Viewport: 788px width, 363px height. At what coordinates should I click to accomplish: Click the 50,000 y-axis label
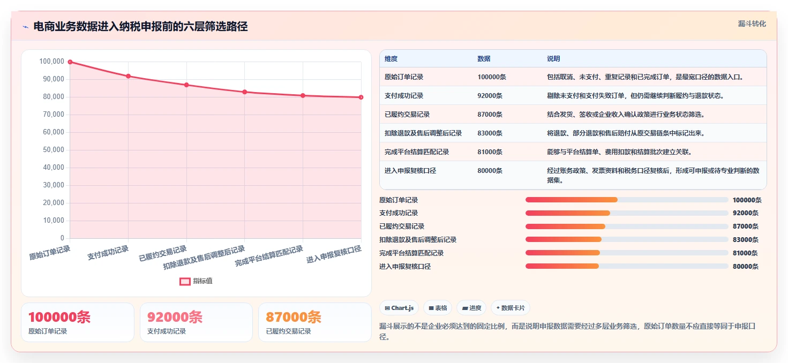click(54, 150)
